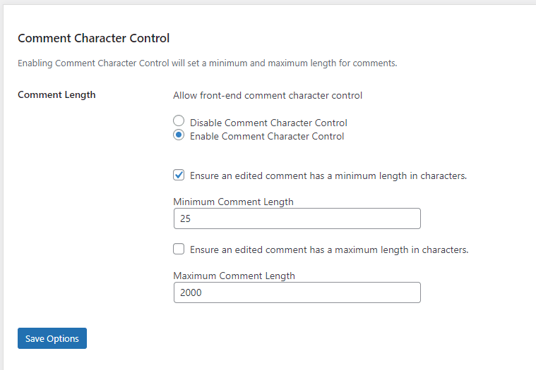This screenshot has width=536, height=370.
Task: Click the 'Maximum Comment Length' field label
Action: click(234, 276)
